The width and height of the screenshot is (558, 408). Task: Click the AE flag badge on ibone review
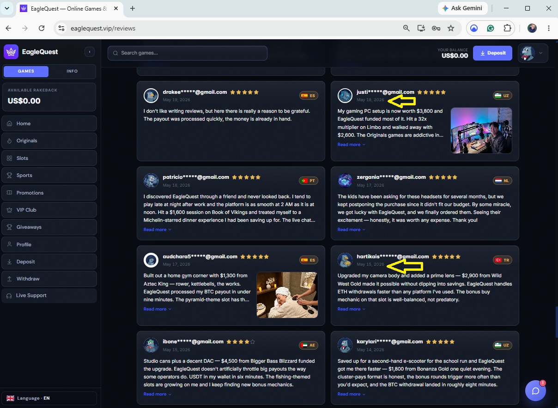click(309, 345)
